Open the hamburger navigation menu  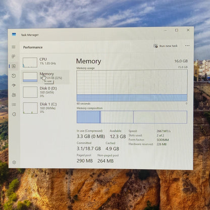point(14,47)
